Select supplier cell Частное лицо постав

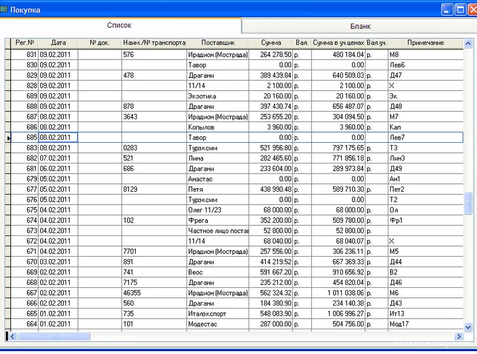218,231
